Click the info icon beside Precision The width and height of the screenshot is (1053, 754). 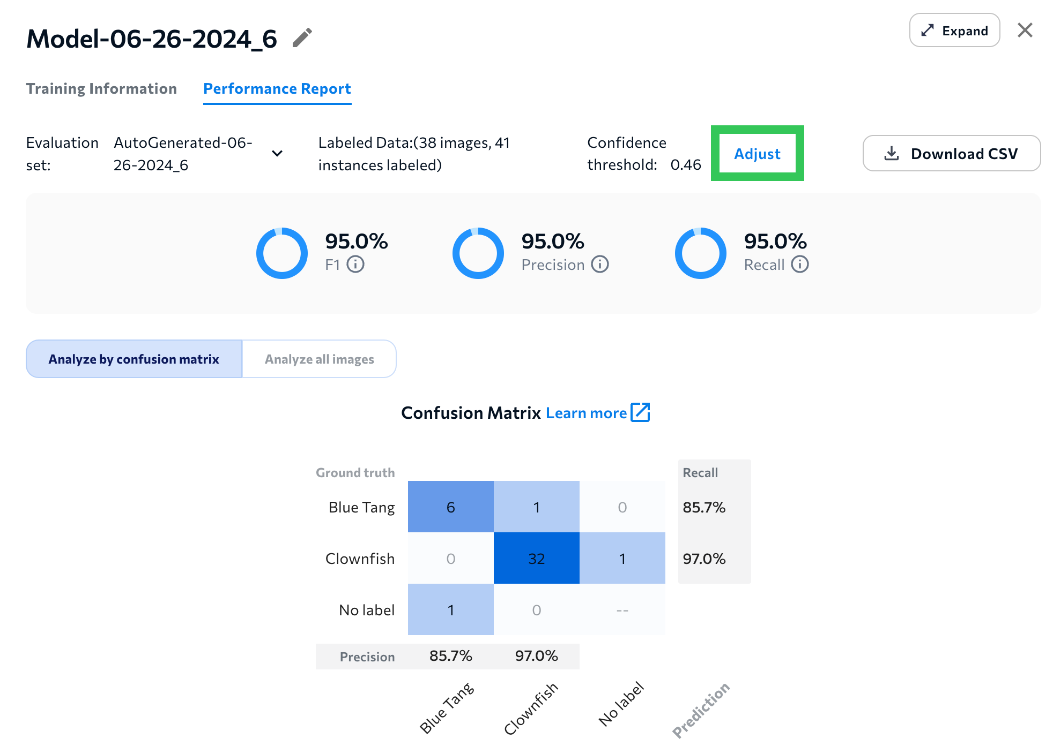pos(599,264)
